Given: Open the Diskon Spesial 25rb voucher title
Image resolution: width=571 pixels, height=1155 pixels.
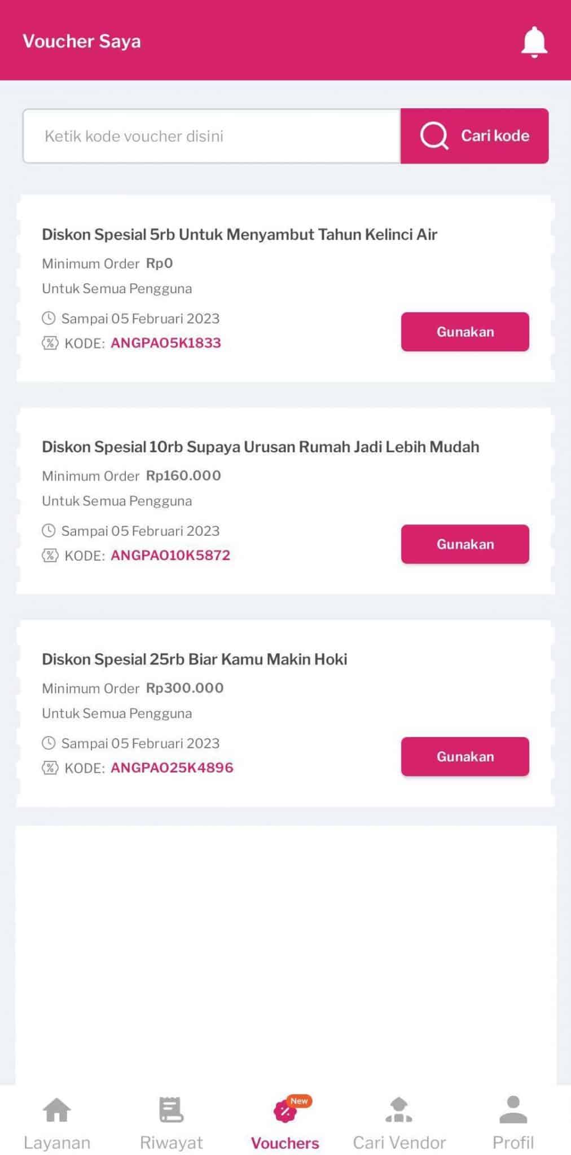Looking at the screenshot, I should tap(195, 659).
